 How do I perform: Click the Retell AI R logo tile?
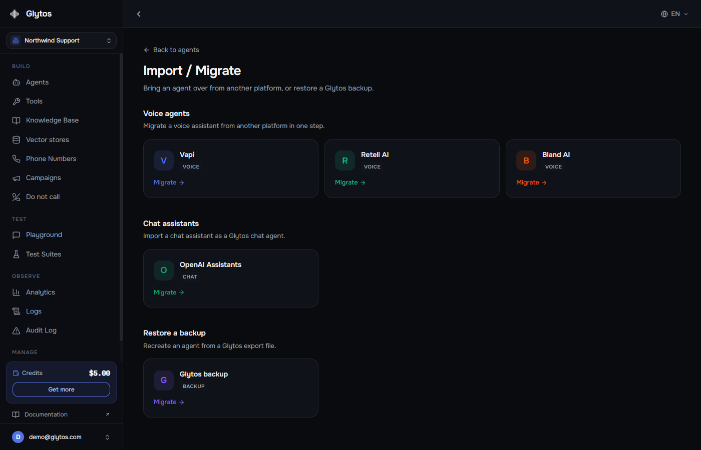(345, 160)
